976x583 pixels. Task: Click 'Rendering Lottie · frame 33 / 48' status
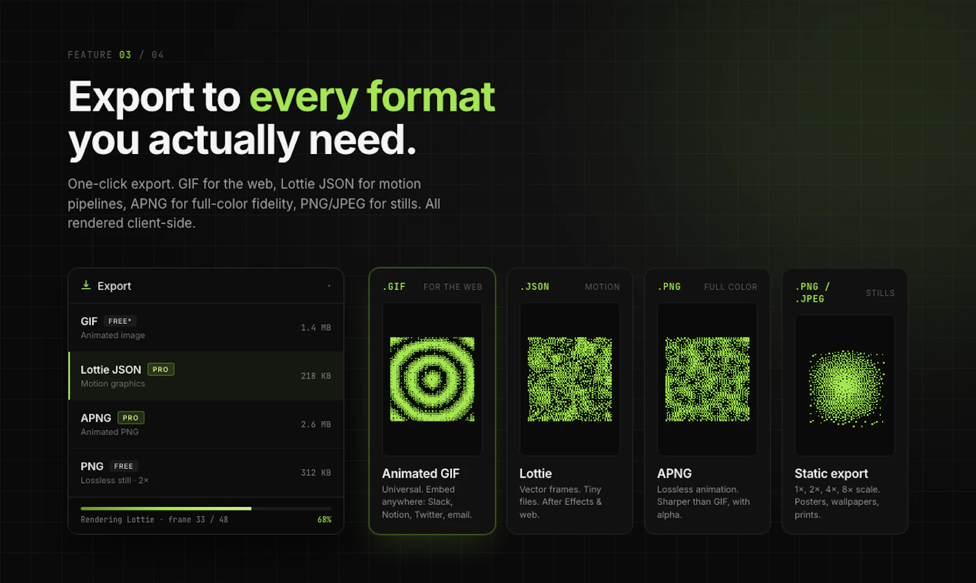click(154, 520)
